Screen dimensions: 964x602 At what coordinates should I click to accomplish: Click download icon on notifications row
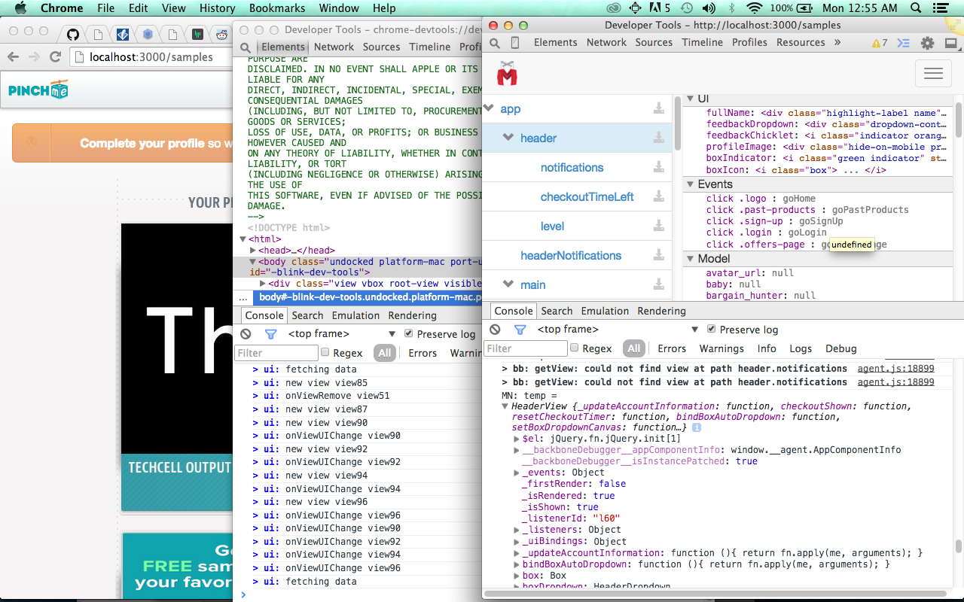(659, 167)
